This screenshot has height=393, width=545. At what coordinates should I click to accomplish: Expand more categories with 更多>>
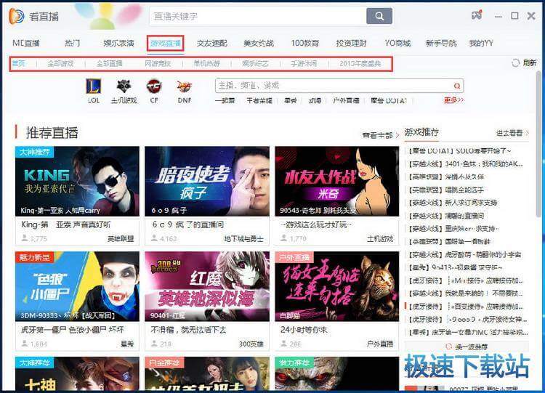coord(453,100)
